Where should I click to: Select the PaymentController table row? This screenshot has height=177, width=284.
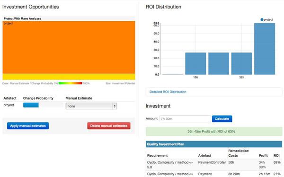[x=214, y=165]
